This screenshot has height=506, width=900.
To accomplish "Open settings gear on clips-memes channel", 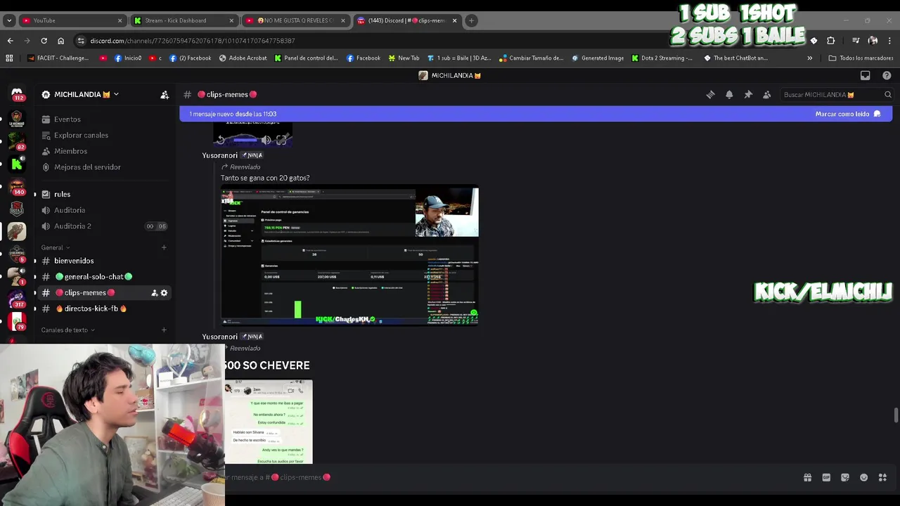I will pyautogui.click(x=165, y=292).
